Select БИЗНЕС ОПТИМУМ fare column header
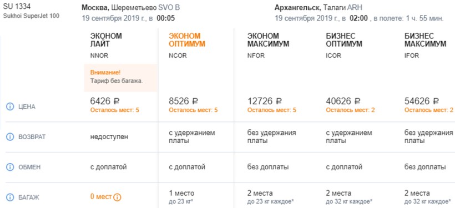Viewport: 455px width, 208px height. (x=344, y=40)
